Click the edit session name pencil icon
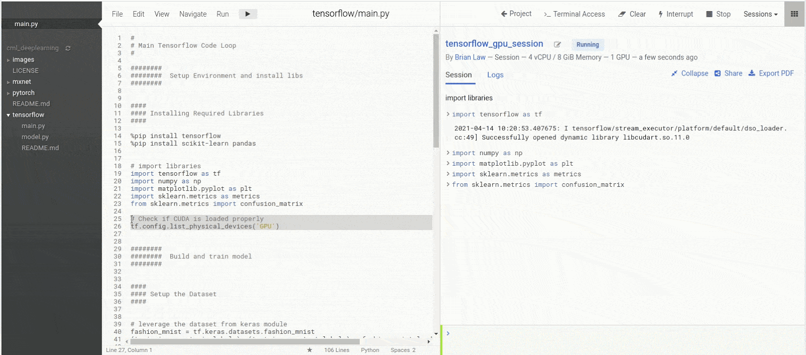806x355 pixels. pyautogui.click(x=557, y=45)
